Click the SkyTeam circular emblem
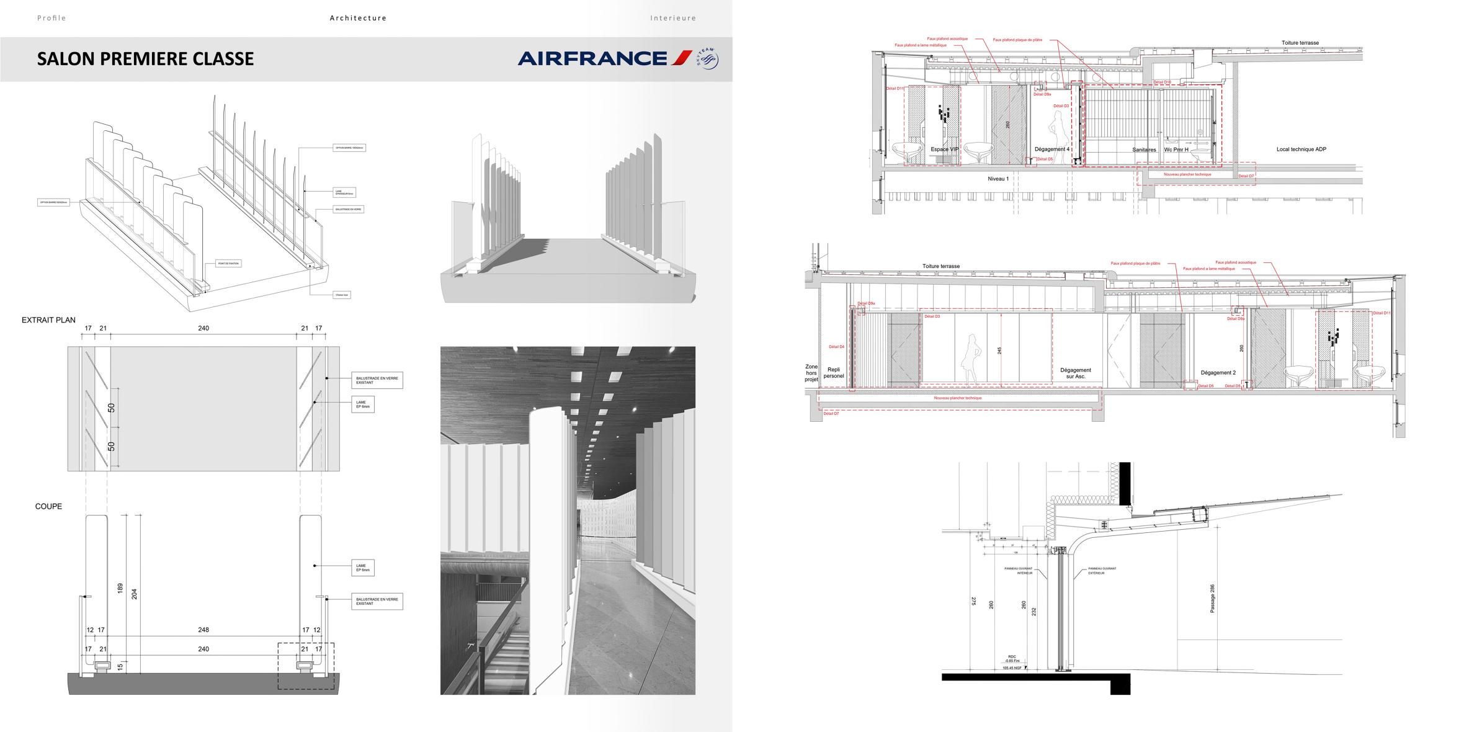The image size is (1464, 732). 707,58
